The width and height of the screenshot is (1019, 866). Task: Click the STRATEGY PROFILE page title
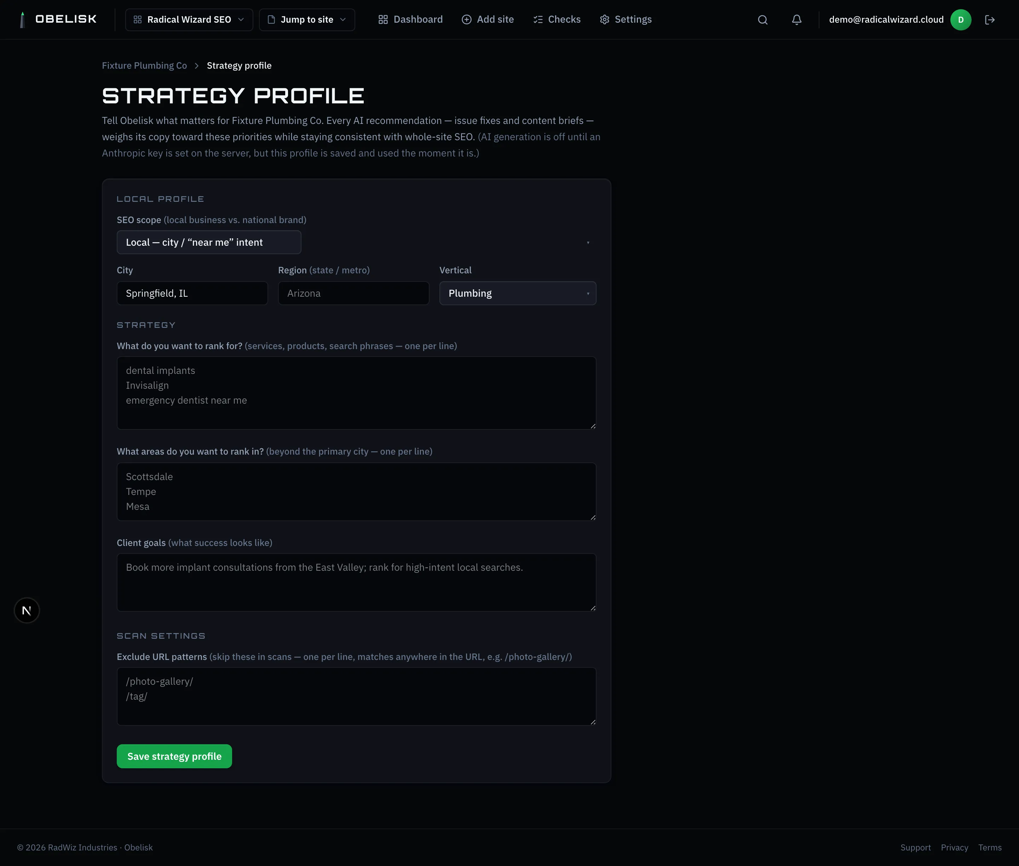click(x=233, y=96)
